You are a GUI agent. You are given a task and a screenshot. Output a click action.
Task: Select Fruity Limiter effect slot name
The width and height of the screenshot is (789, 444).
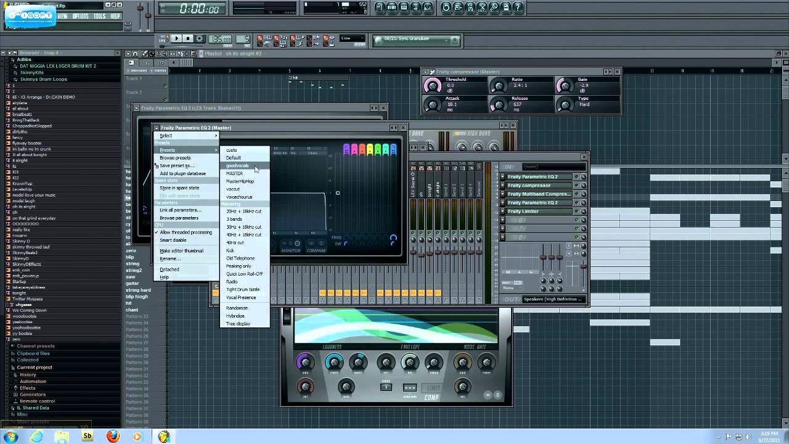coord(541,211)
